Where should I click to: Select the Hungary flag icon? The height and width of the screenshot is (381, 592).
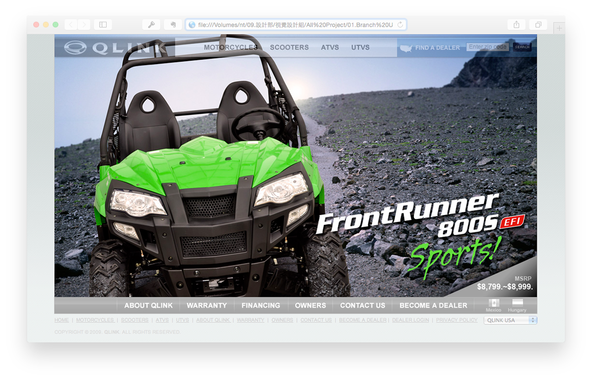point(518,303)
